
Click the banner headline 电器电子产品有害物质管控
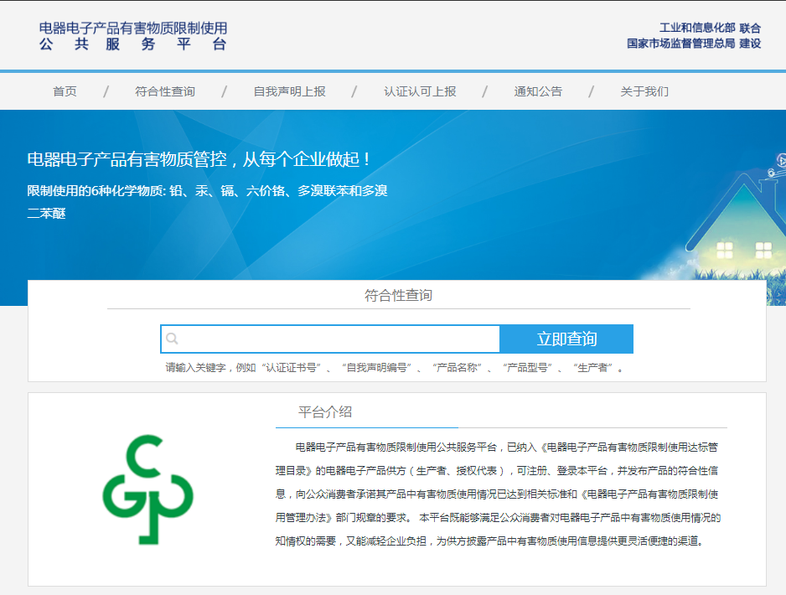199,159
